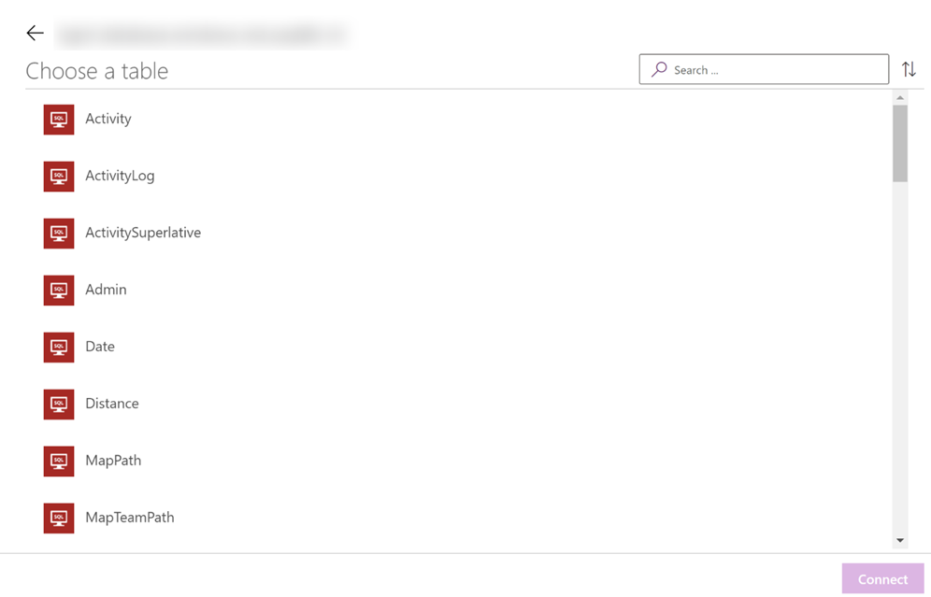Click the SQL icon beside Distance

(59, 405)
